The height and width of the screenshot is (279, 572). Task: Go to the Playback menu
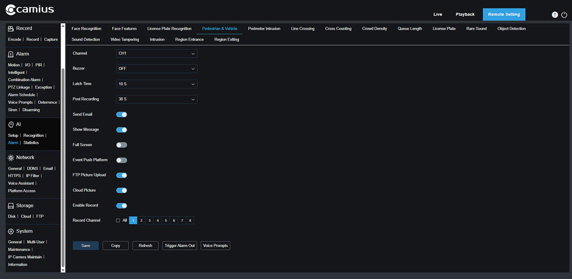click(x=464, y=14)
